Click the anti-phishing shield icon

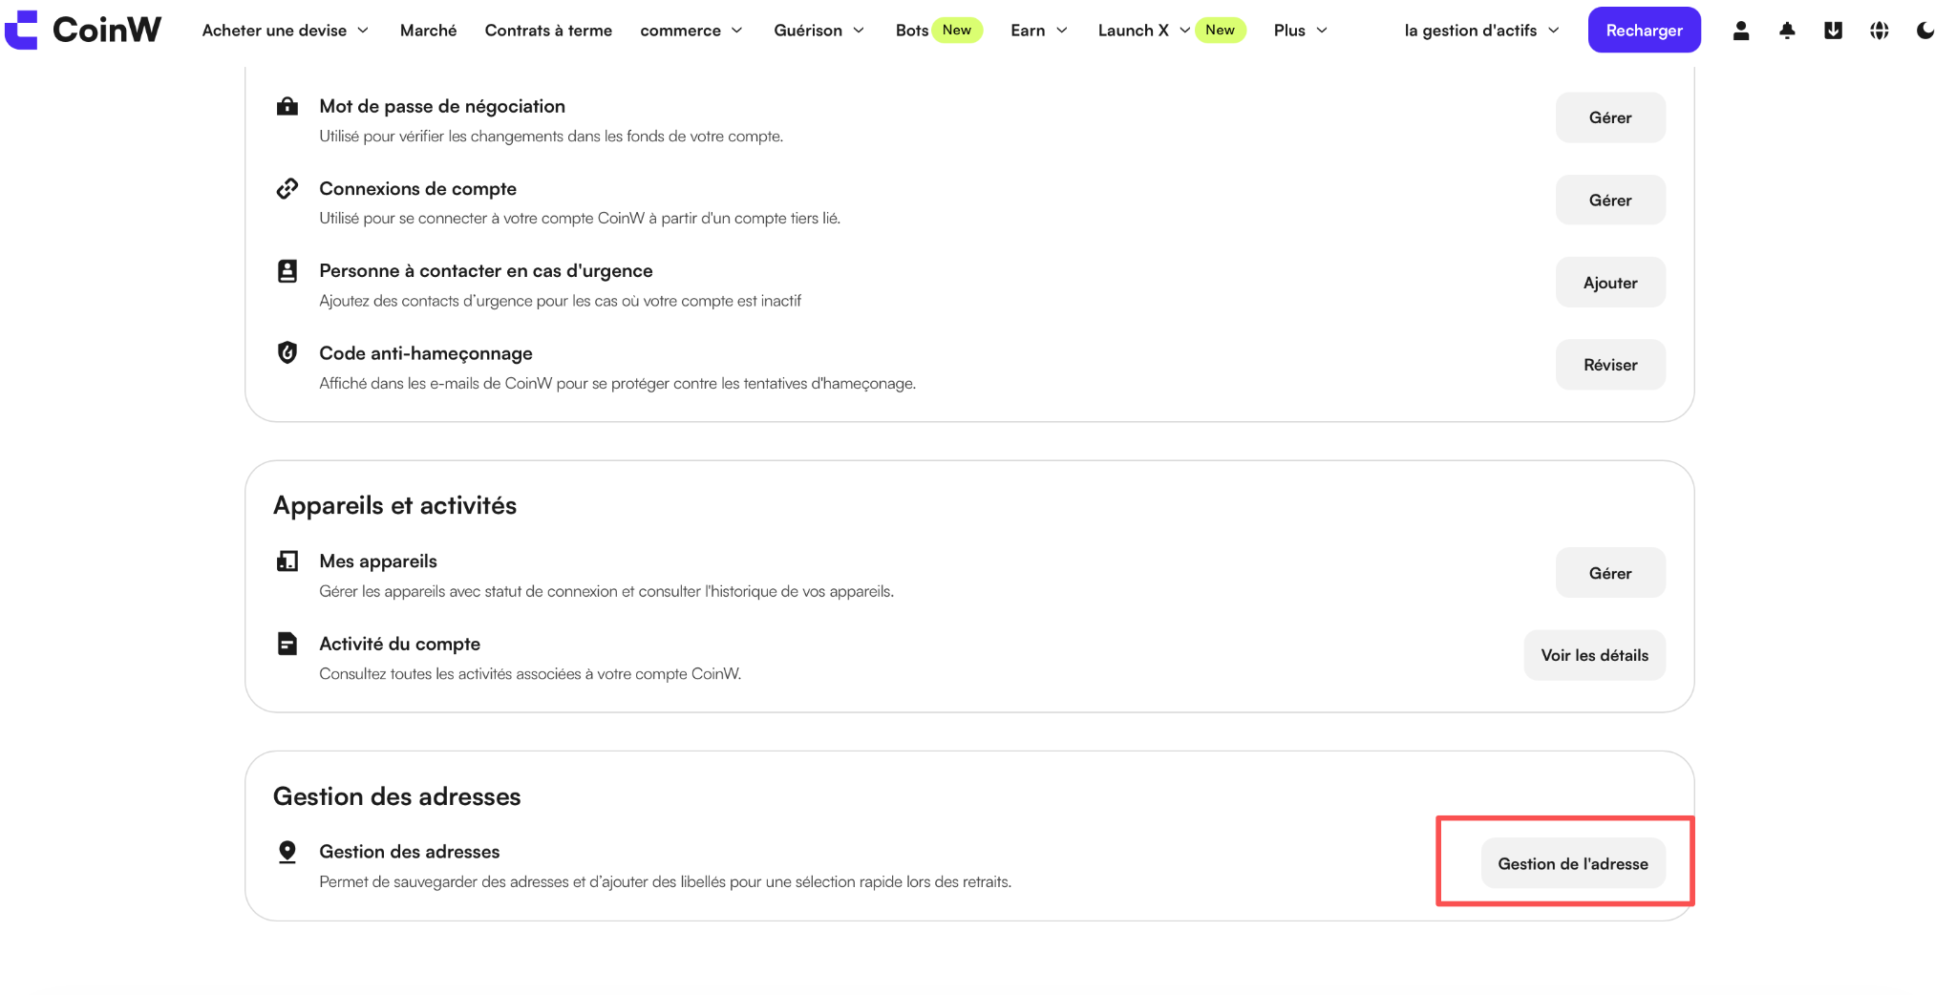pos(287,352)
